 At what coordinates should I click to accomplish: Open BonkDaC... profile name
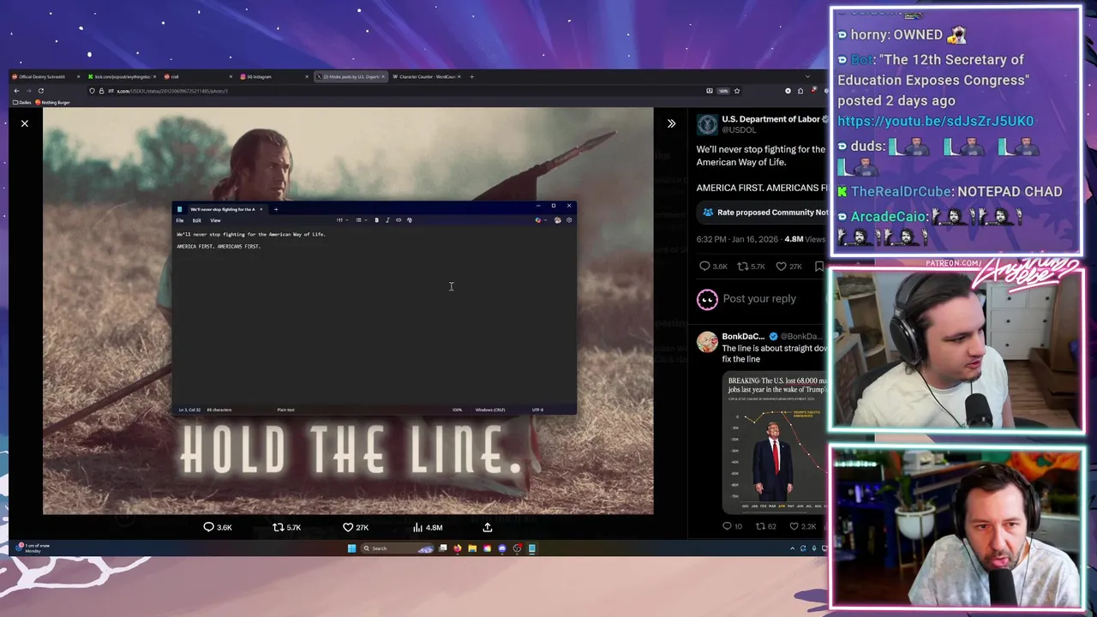(742, 337)
